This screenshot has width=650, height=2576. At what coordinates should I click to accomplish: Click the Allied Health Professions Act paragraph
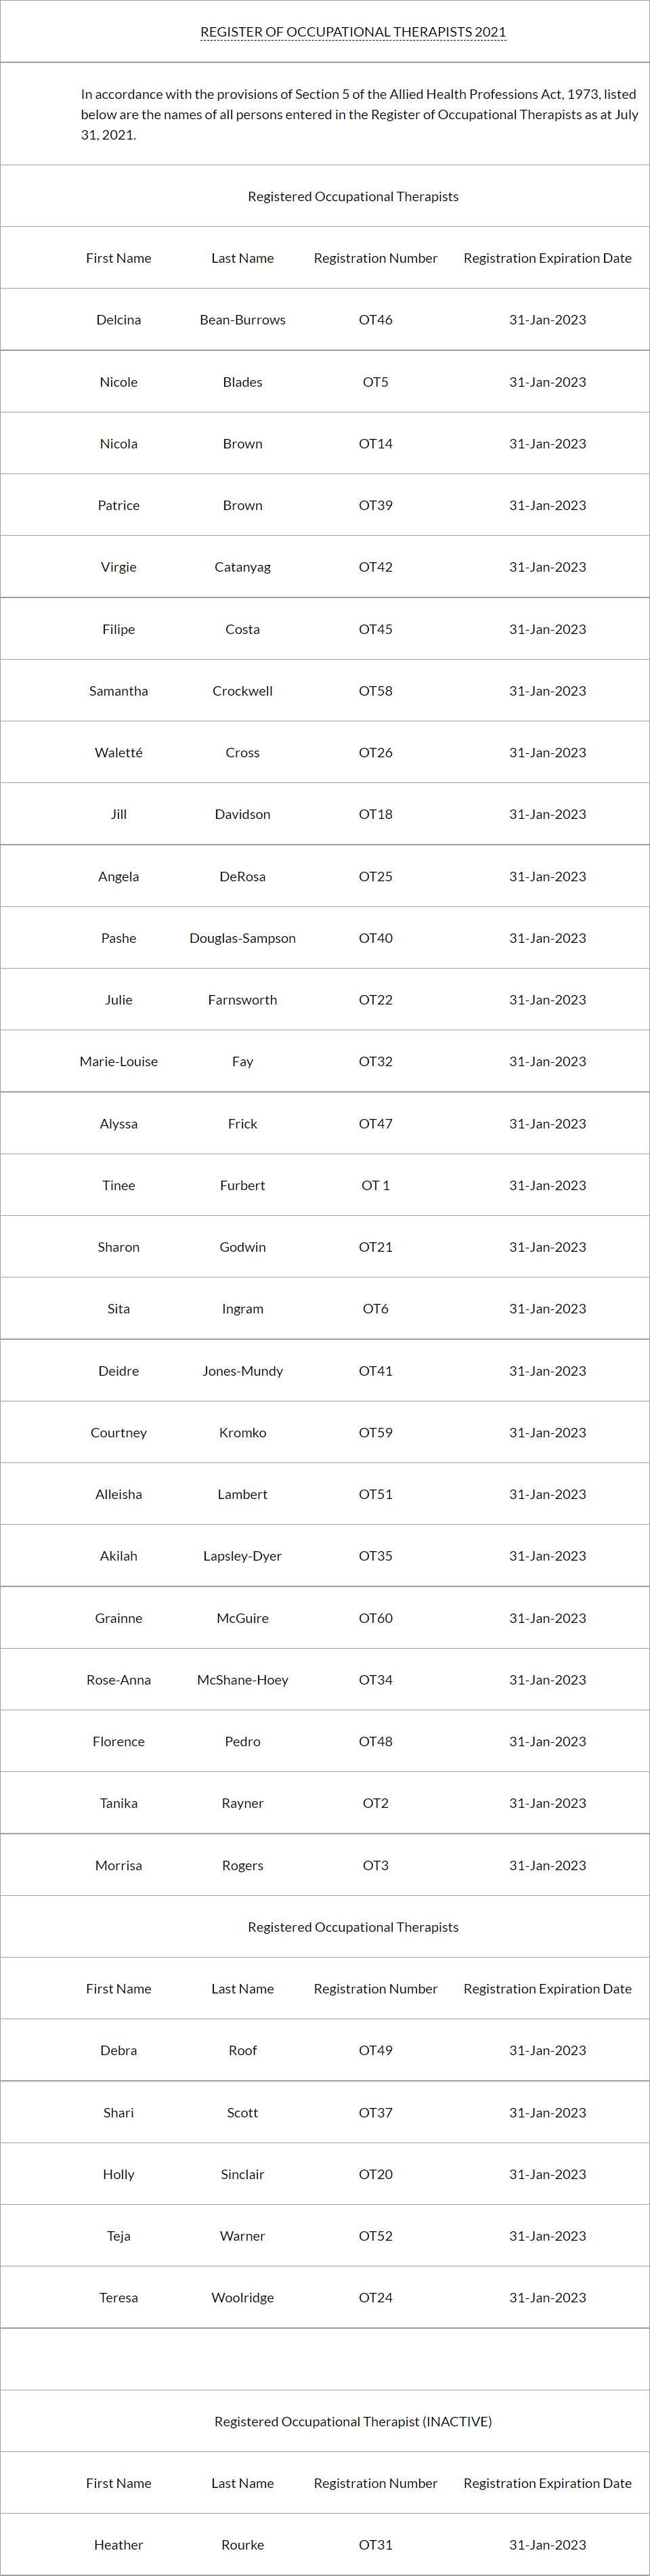(359, 114)
